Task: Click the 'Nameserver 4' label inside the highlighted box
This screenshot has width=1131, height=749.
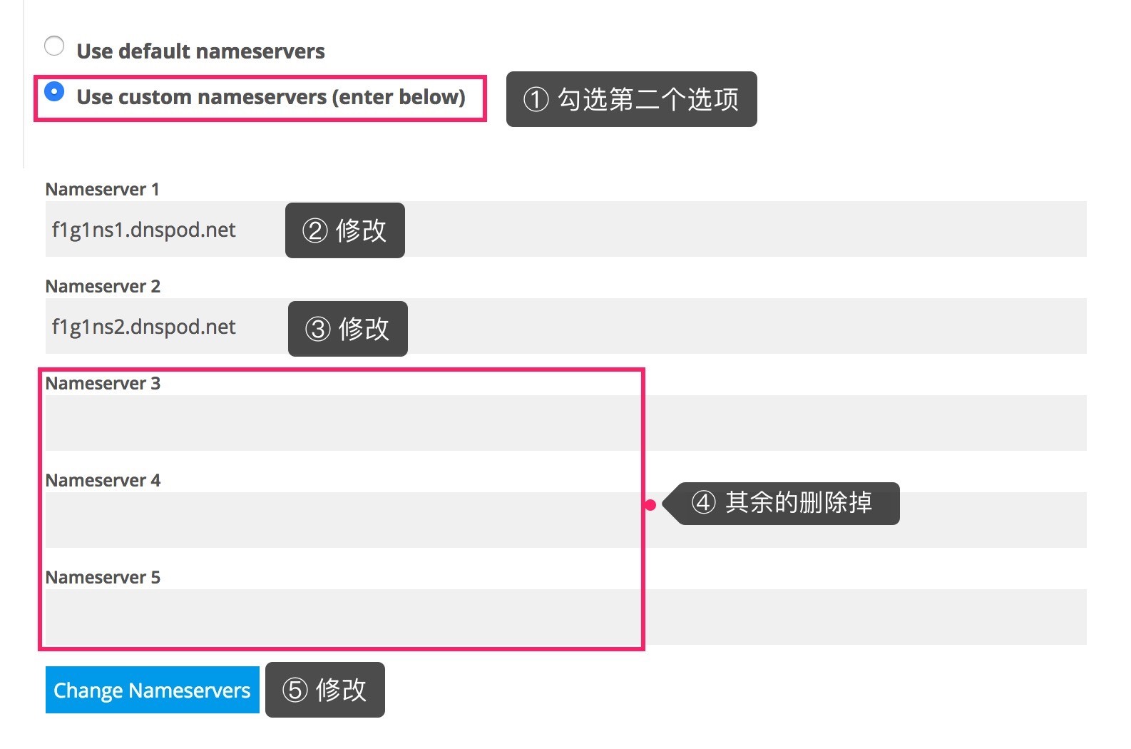Action: (x=103, y=480)
